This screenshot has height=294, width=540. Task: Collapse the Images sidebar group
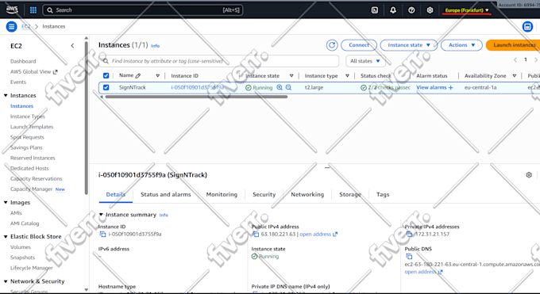6,203
